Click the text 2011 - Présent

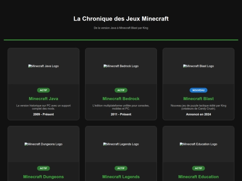(121, 114)
